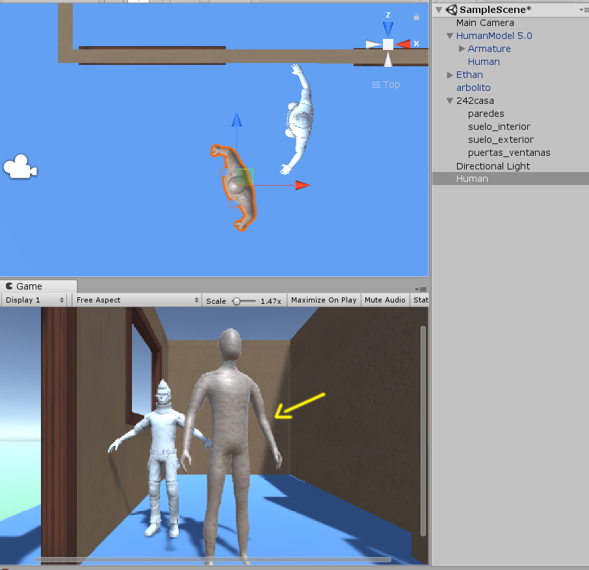Screen dimensions: 589x570
Task: Select Main Camera in hierarchy
Action: coord(485,23)
